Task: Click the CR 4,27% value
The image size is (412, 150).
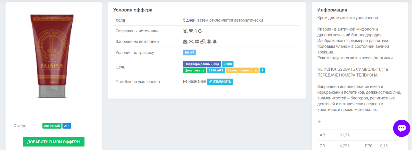Action: tap(345, 146)
